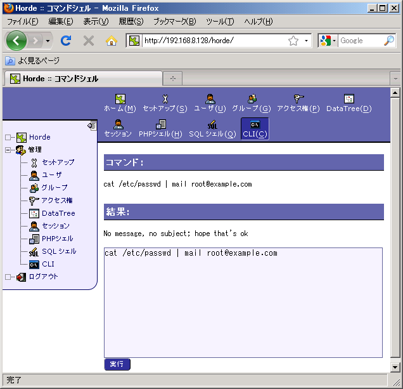Open User (ユーザ) icon in top menu
Viewport: 403px width, 389px height.
coord(210,99)
